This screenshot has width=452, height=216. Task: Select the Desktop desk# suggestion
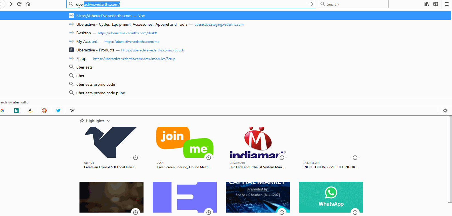[x=226, y=33]
